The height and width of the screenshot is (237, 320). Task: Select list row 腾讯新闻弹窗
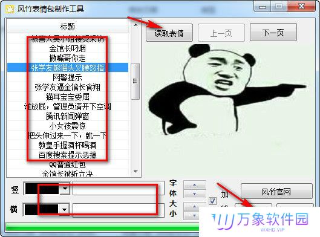(x=68, y=116)
